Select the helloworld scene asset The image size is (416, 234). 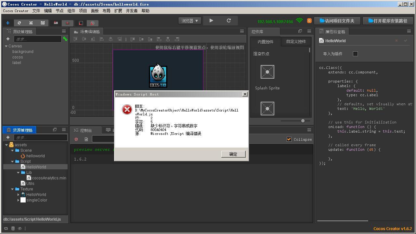(x=35, y=156)
